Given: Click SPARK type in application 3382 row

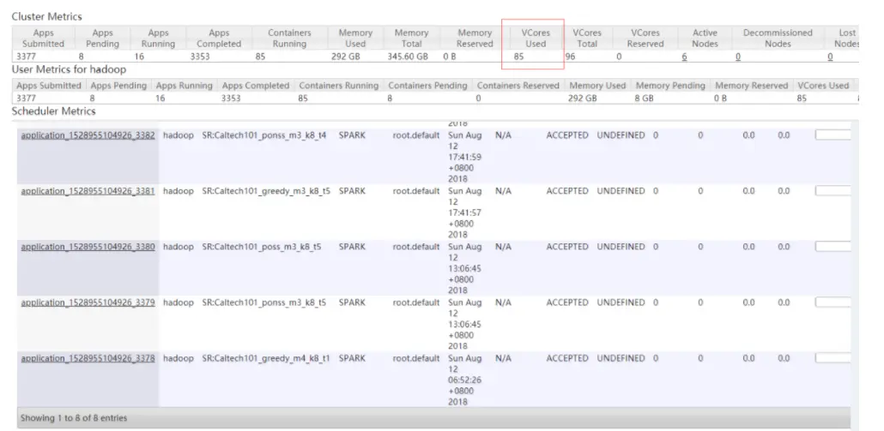Looking at the screenshot, I should click(x=353, y=135).
